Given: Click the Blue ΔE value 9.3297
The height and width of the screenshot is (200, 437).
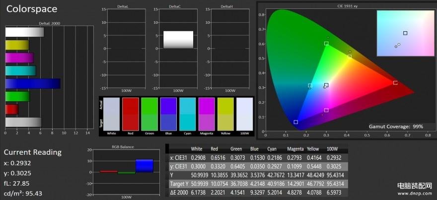Looking at the screenshot, I should pyautogui.click(x=258, y=193).
